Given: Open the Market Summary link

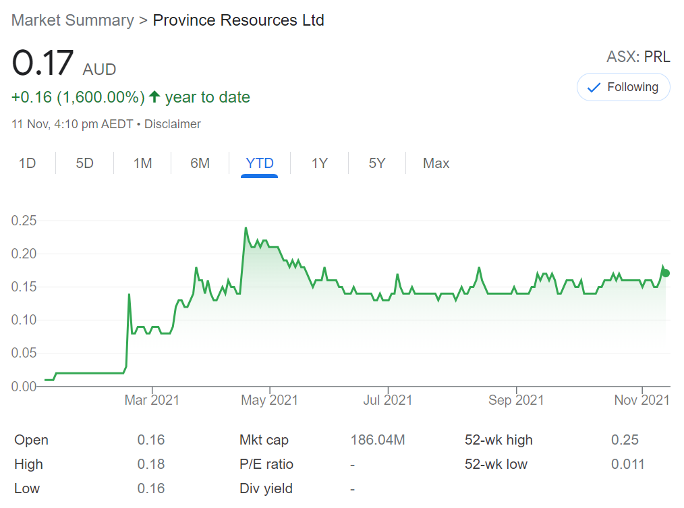Looking at the screenshot, I should [73, 20].
